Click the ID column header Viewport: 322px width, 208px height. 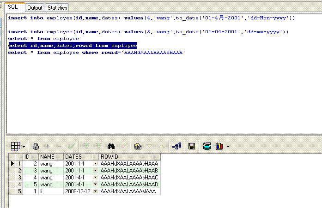[30, 157]
